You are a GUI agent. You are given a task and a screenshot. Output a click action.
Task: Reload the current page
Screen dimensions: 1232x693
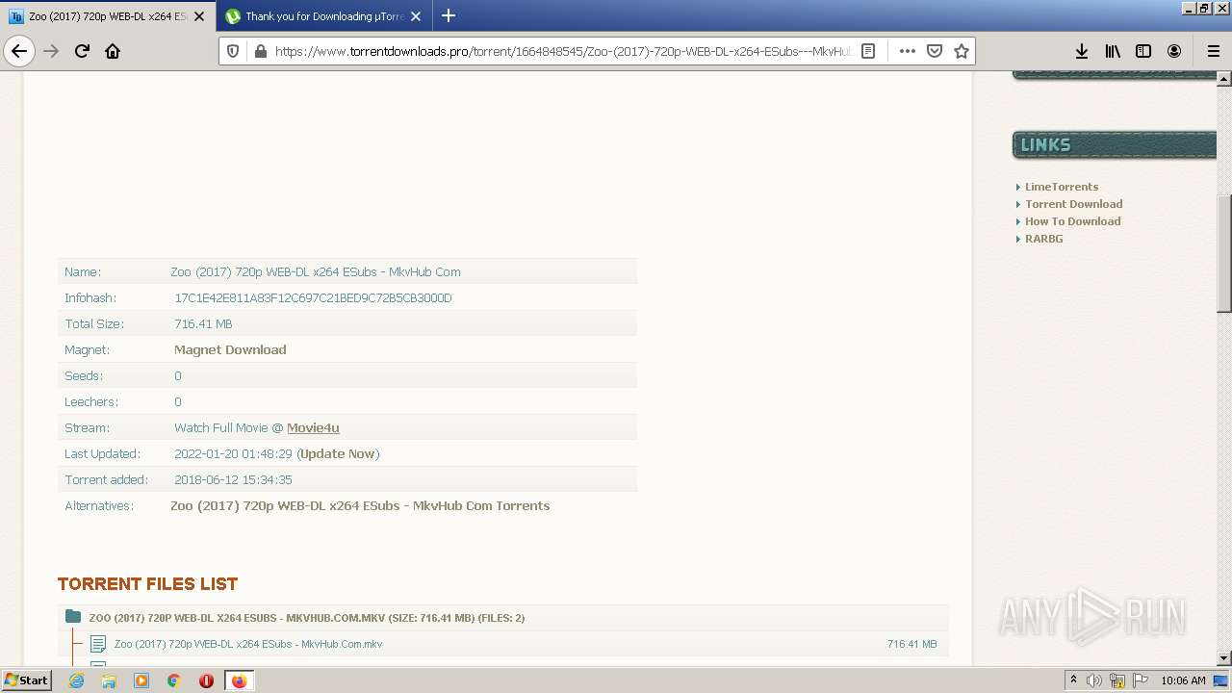[82, 51]
